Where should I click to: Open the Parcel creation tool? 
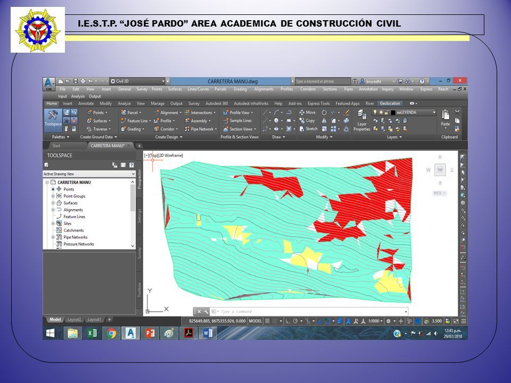click(131, 113)
